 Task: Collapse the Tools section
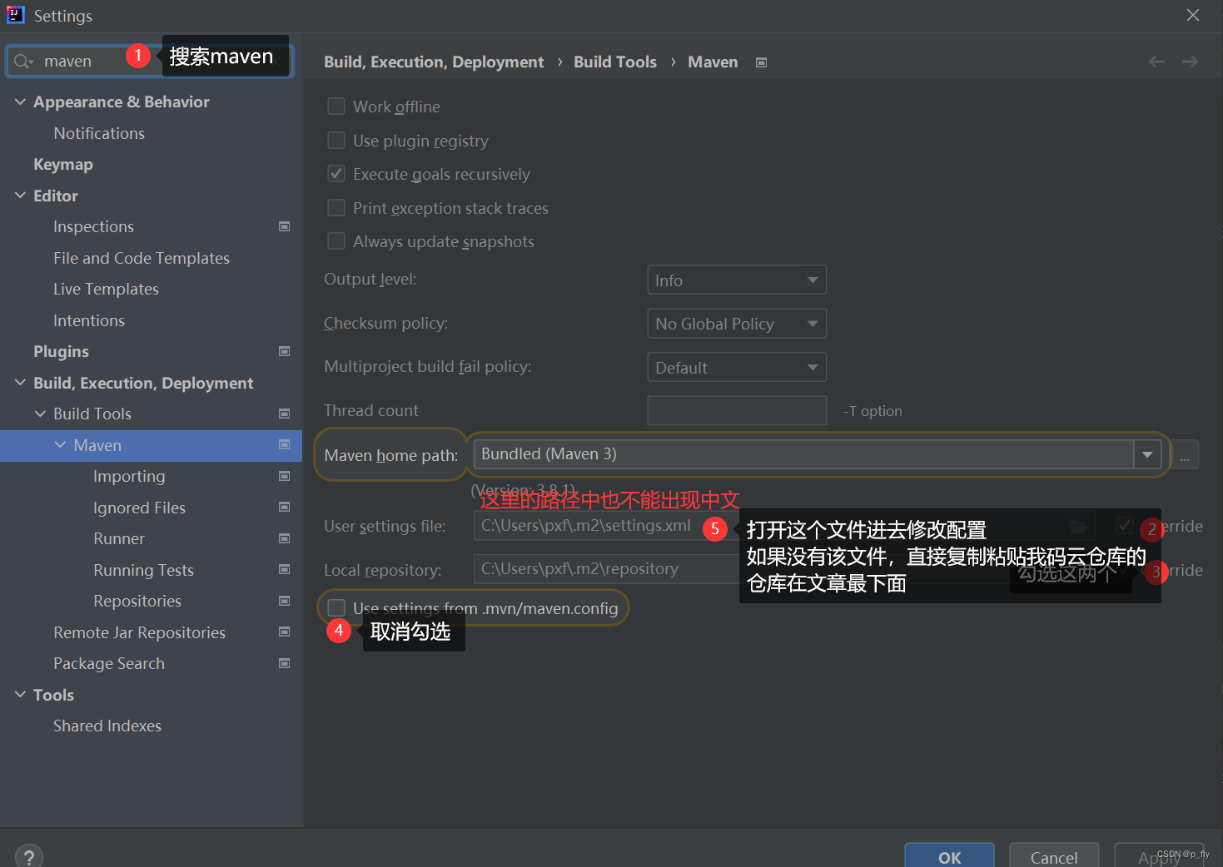(x=21, y=695)
